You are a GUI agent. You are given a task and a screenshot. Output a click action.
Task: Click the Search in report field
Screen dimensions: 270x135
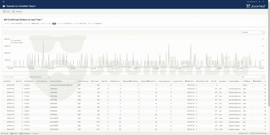pyautogui.click(x=15, y=77)
